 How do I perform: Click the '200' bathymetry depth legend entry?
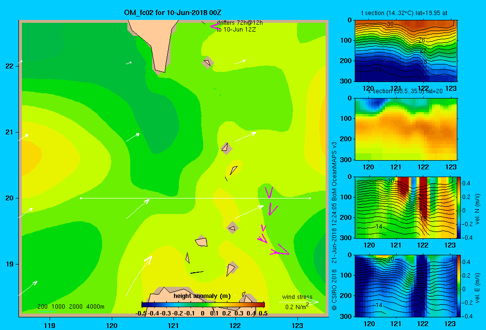click(42, 307)
